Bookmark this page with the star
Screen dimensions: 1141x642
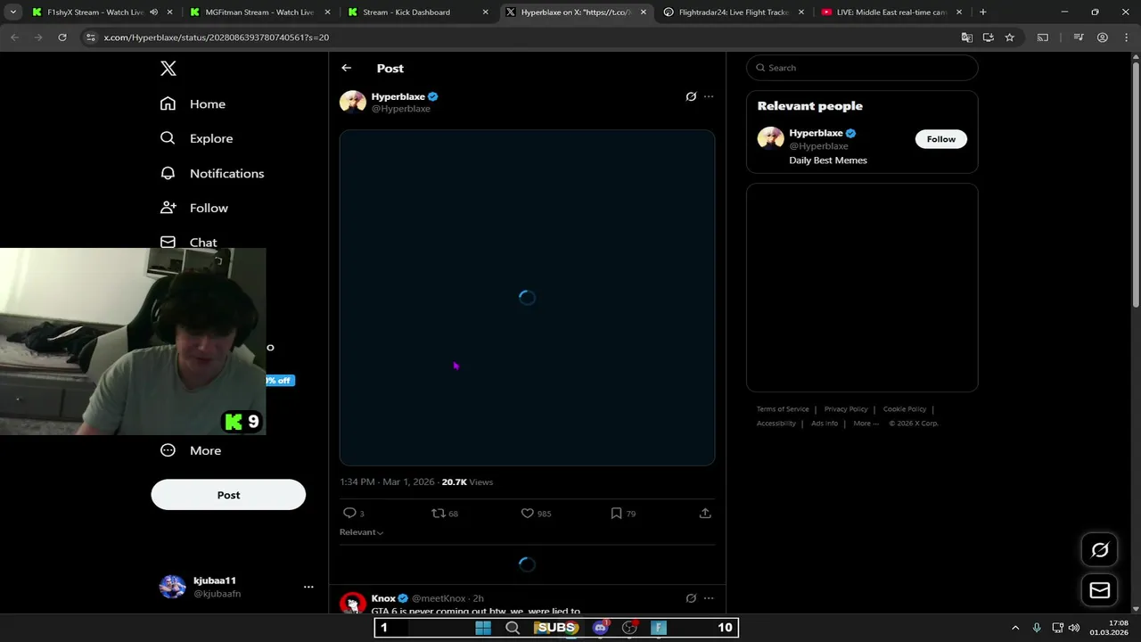pyautogui.click(x=1009, y=37)
